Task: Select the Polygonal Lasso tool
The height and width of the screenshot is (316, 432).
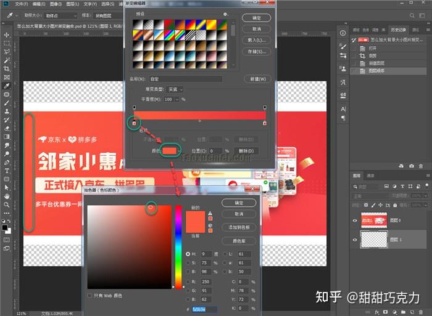Action: tap(7, 52)
